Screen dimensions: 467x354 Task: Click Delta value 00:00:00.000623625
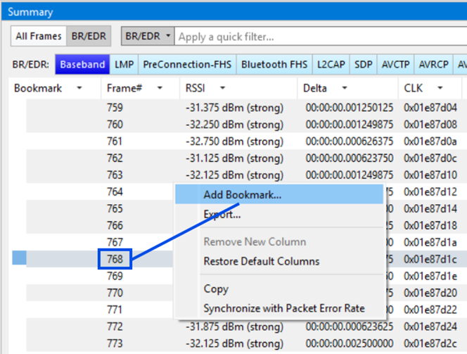[x=350, y=327]
